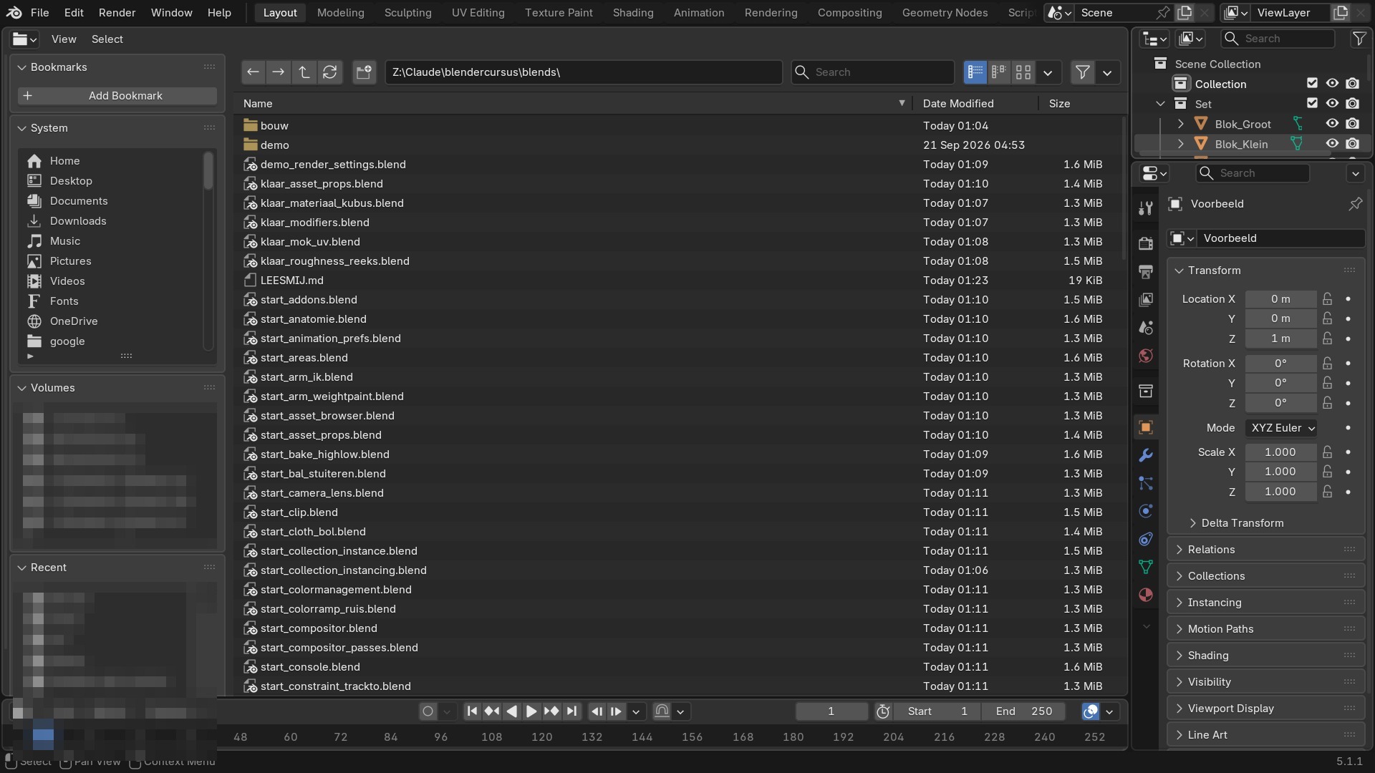Open the Render menu
The width and height of the screenshot is (1375, 773).
(x=117, y=13)
